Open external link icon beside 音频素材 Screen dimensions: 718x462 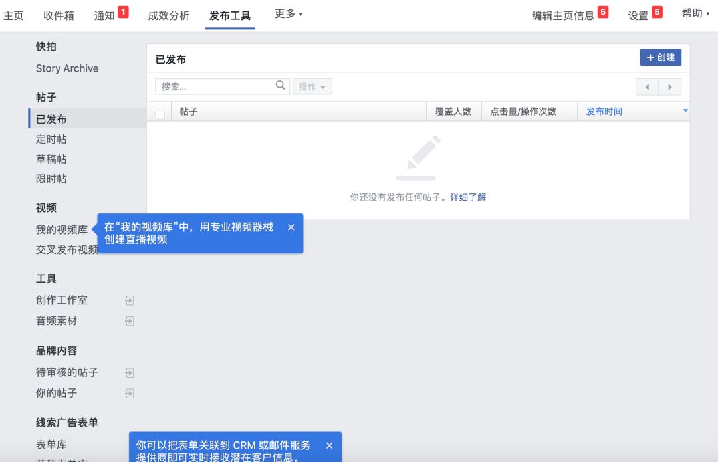coord(130,321)
